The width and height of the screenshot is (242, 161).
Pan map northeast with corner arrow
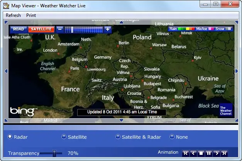(x=237, y=22)
